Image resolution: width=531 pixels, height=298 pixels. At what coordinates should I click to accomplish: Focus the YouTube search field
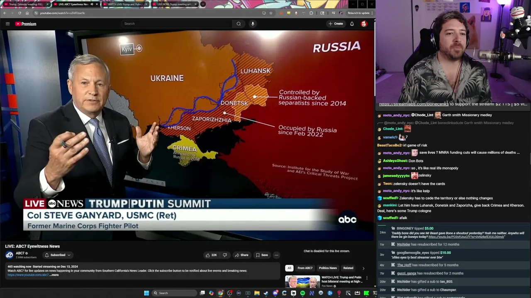coord(178,24)
